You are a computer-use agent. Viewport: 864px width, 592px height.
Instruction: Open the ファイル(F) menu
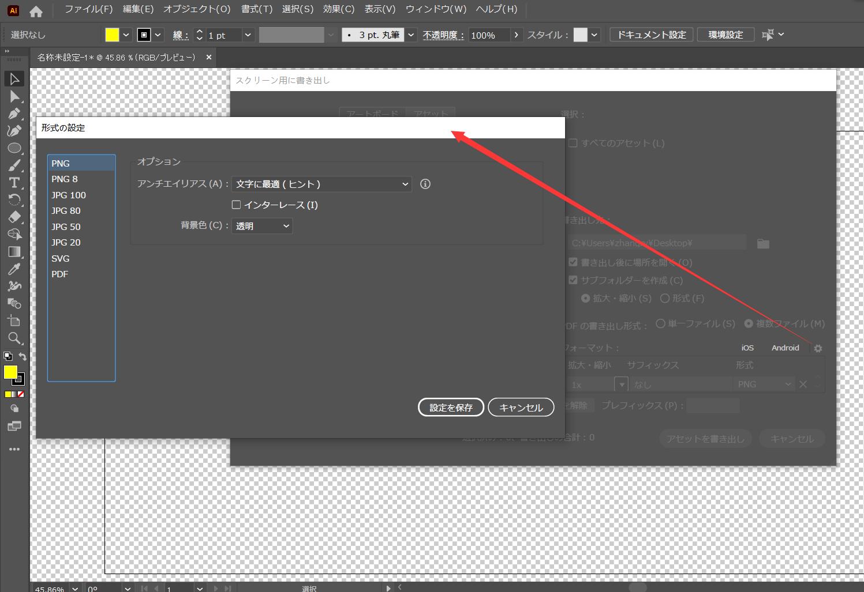(90, 9)
